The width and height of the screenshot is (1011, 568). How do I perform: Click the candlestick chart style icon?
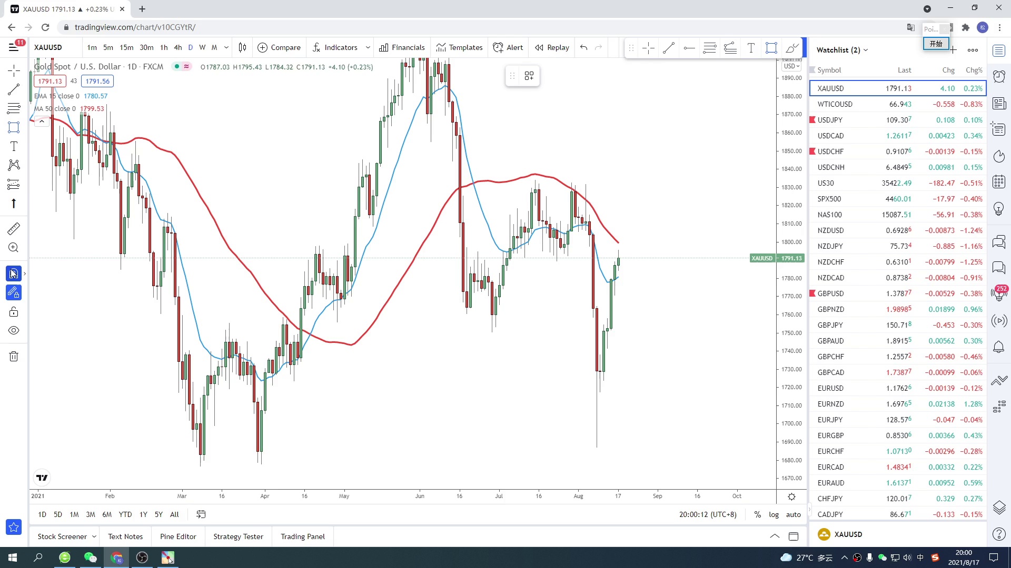coord(242,47)
